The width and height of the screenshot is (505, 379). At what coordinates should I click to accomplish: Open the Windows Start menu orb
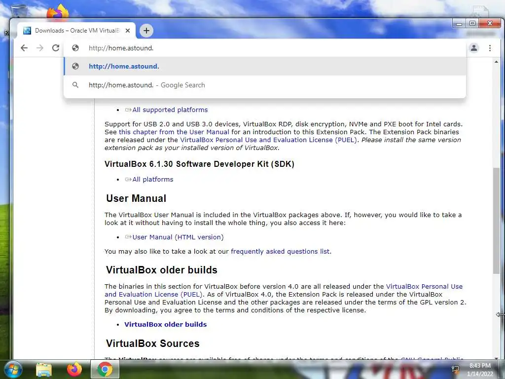pos(13,369)
